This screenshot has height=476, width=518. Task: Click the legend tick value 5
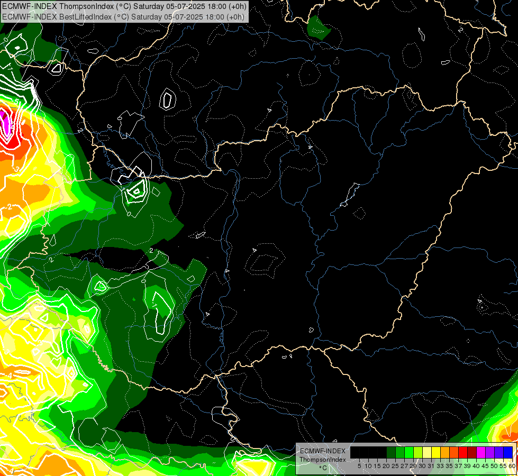[359, 466]
